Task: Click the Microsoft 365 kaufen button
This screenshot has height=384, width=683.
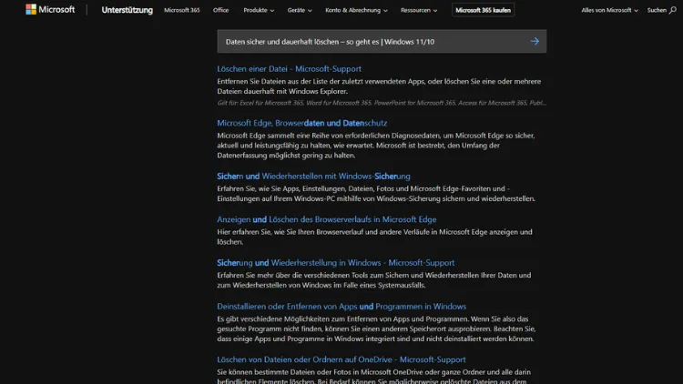Action: click(x=483, y=10)
